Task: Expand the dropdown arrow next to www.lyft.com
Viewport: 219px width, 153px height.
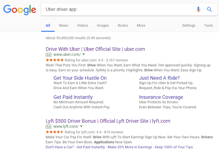Action: [81, 126]
